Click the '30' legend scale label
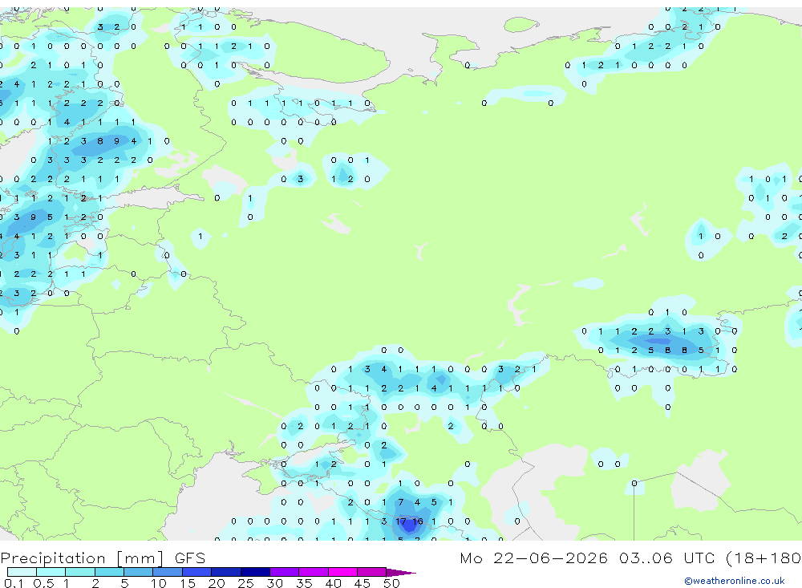Screen dimensions: 802x588 point(275,583)
